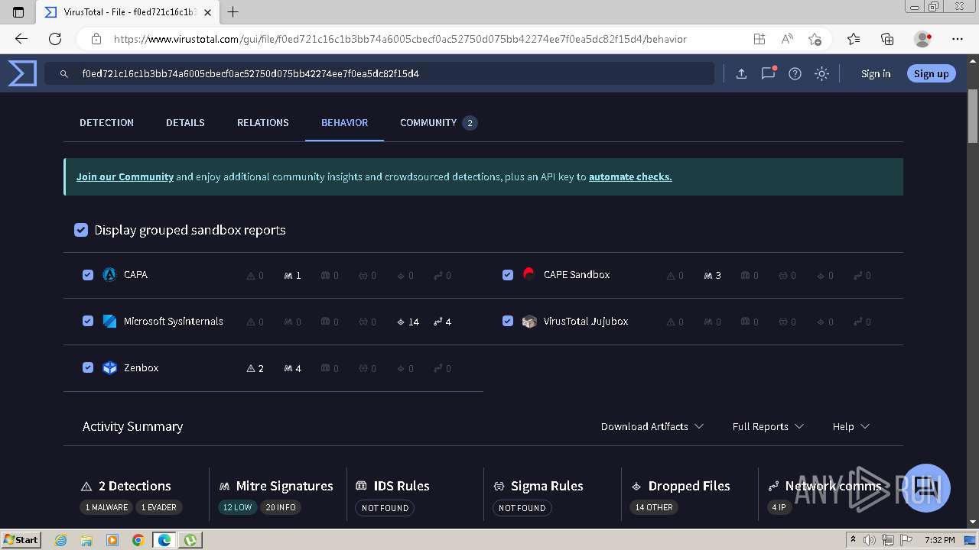Open the browser profile avatar
Screen dimensions: 979x550
922,39
